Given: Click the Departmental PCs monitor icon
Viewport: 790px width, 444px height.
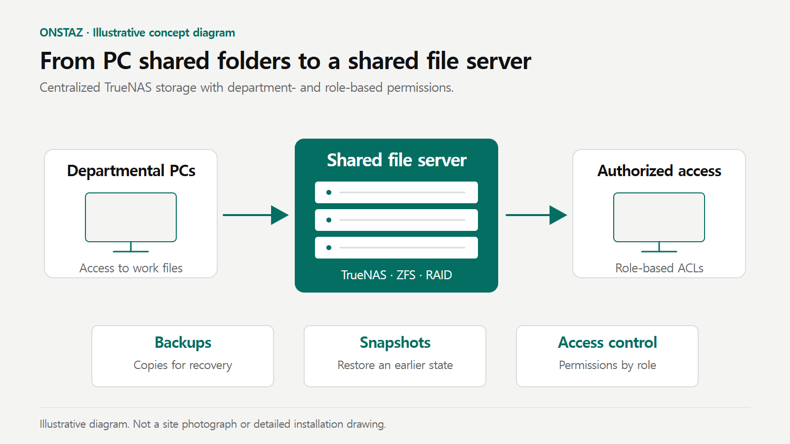Looking at the screenshot, I should [x=131, y=222].
